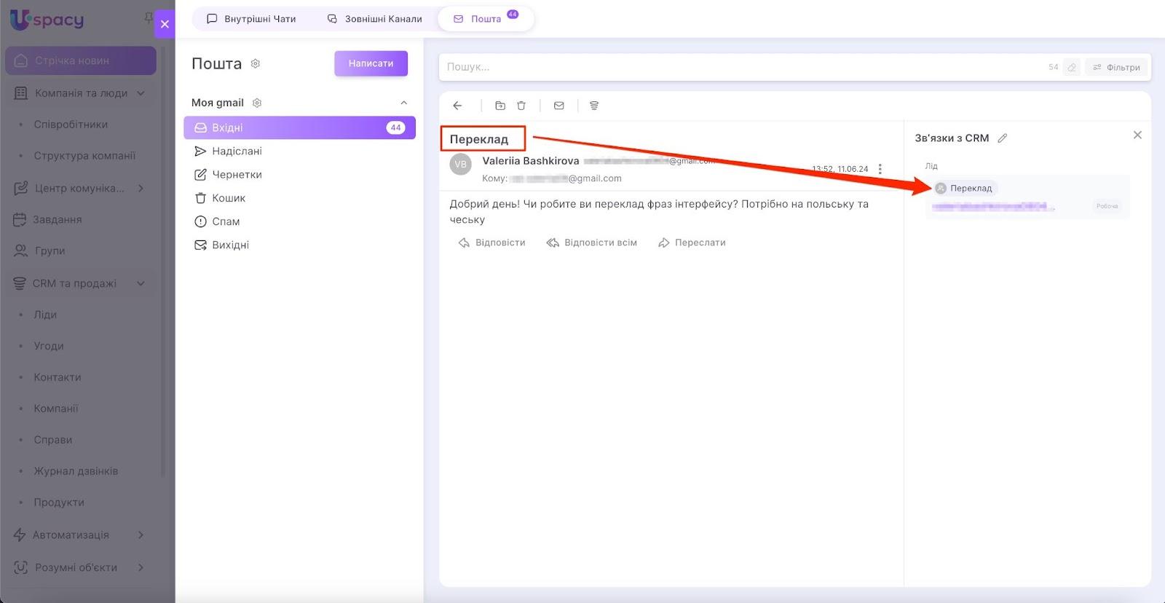Close the overlay with the purple X button
Screen dimensions: 1165x603
click(x=165, y=24)
